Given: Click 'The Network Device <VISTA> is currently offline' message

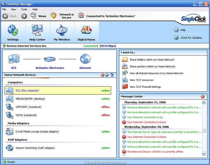Looking at the screenshot, I should 155,152.
